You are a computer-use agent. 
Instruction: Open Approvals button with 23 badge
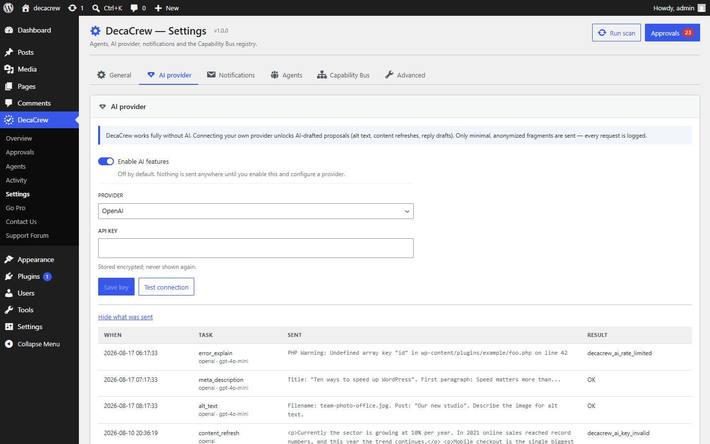[673, 33]
